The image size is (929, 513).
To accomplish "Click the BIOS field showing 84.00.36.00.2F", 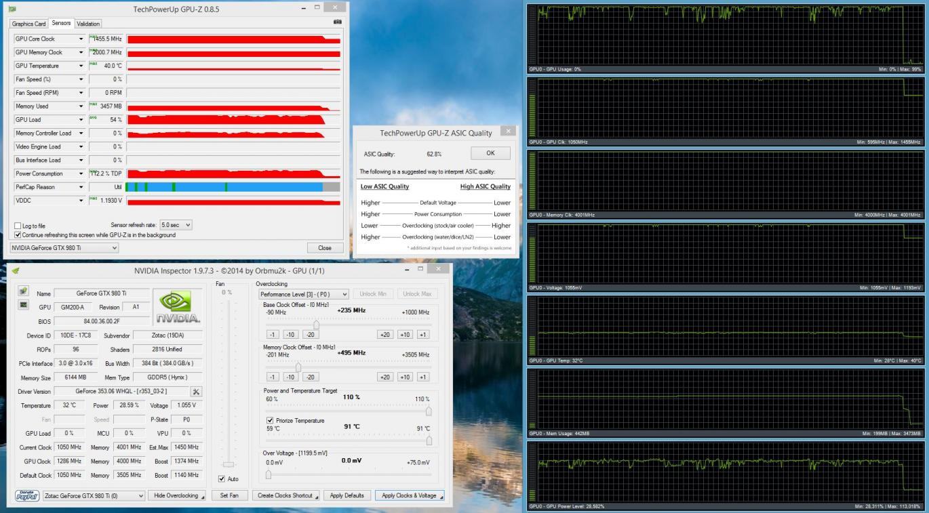I will 101,321.
